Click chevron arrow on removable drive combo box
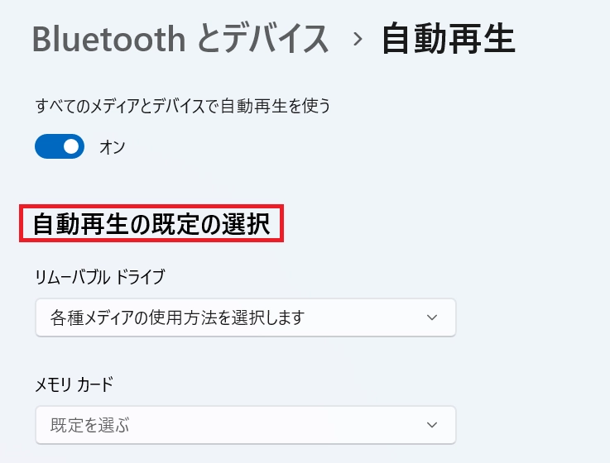Viewport: 610px width, 463px height. point(430,317)
